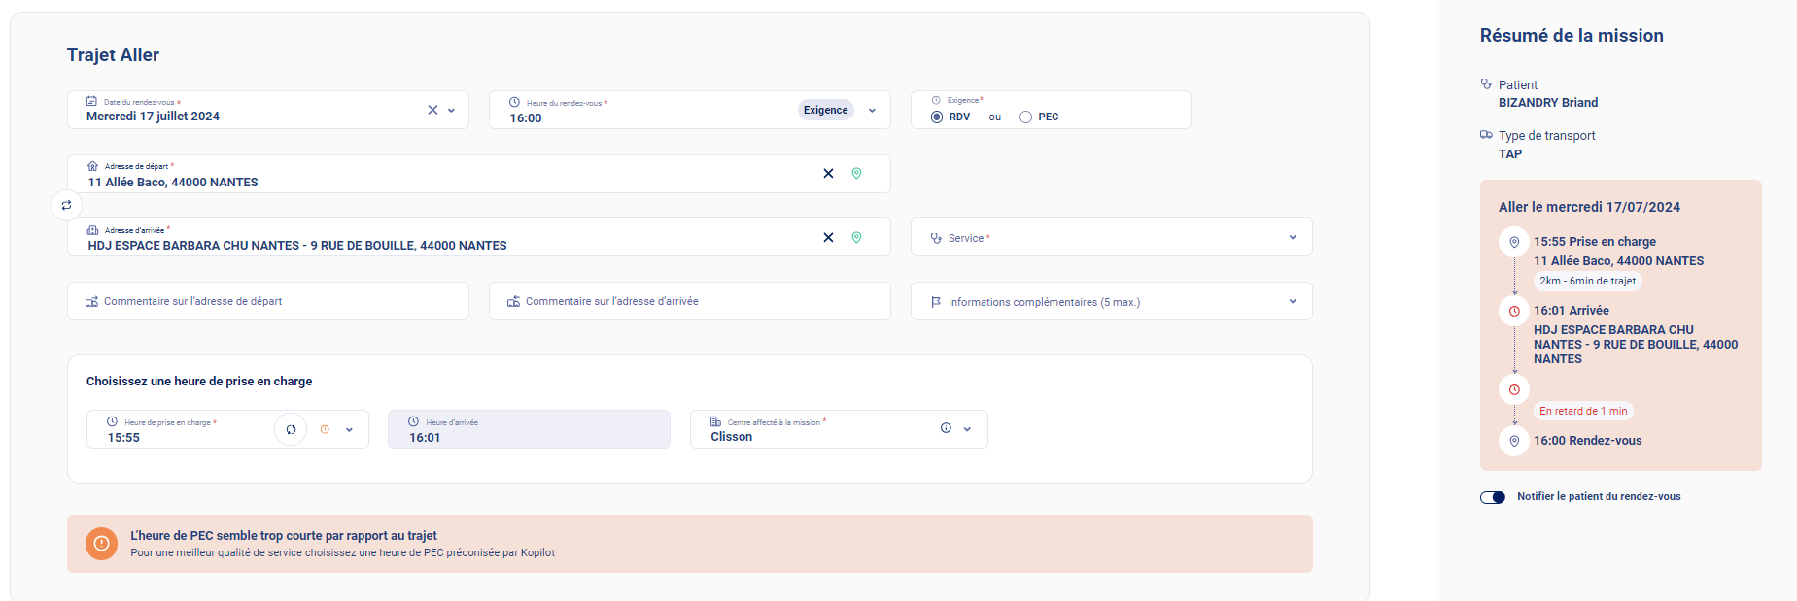Click the green location pin for departure address
The image size is (1797, 601).
pyautogui.click(x=856, y=174)
